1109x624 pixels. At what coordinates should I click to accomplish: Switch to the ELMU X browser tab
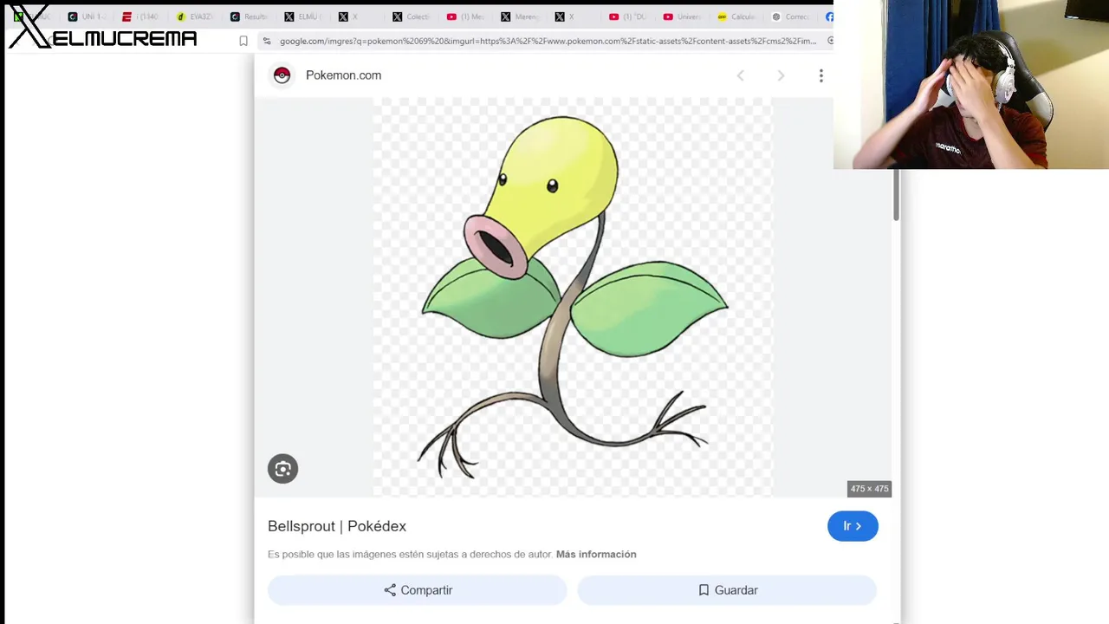point(304,16)
